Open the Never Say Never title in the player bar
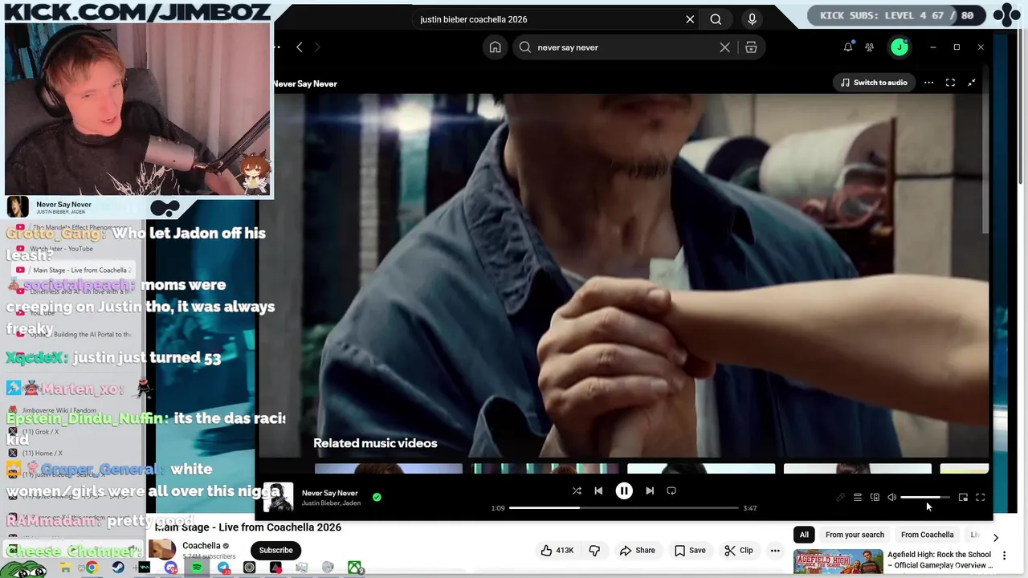The image size is (1028, 578). coord(329,493)
